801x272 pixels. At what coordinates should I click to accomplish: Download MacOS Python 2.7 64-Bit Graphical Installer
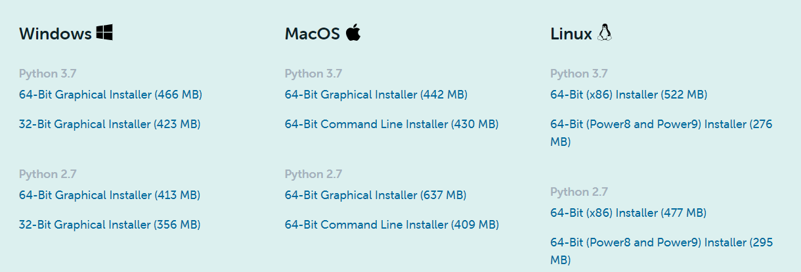pyautogui.click(x=376, y=195)
